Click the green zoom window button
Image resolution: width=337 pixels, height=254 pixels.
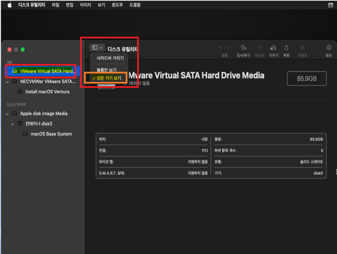23,49
